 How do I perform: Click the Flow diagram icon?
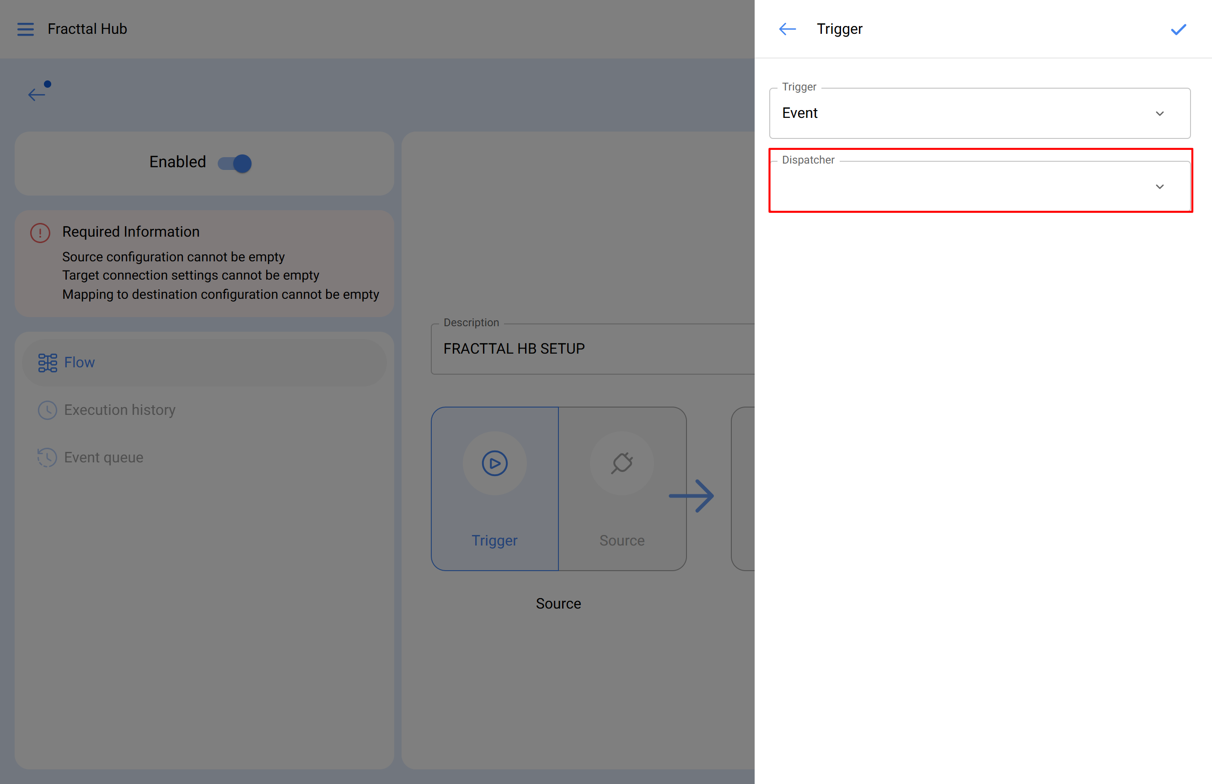(48, 362)
